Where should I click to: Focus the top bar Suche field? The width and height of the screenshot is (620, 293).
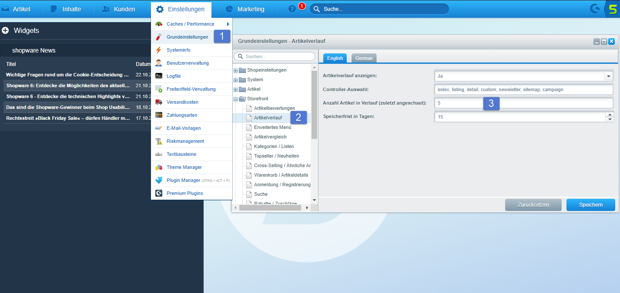point(379,9)
